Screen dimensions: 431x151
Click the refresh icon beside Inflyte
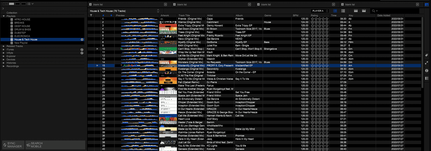point(82,53)
